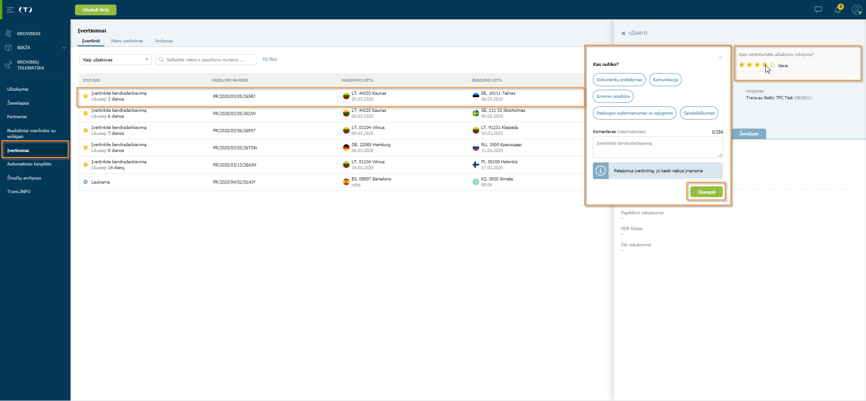
Task: Open the Žemėlapis tab in side panel
Action: point(749,134)
